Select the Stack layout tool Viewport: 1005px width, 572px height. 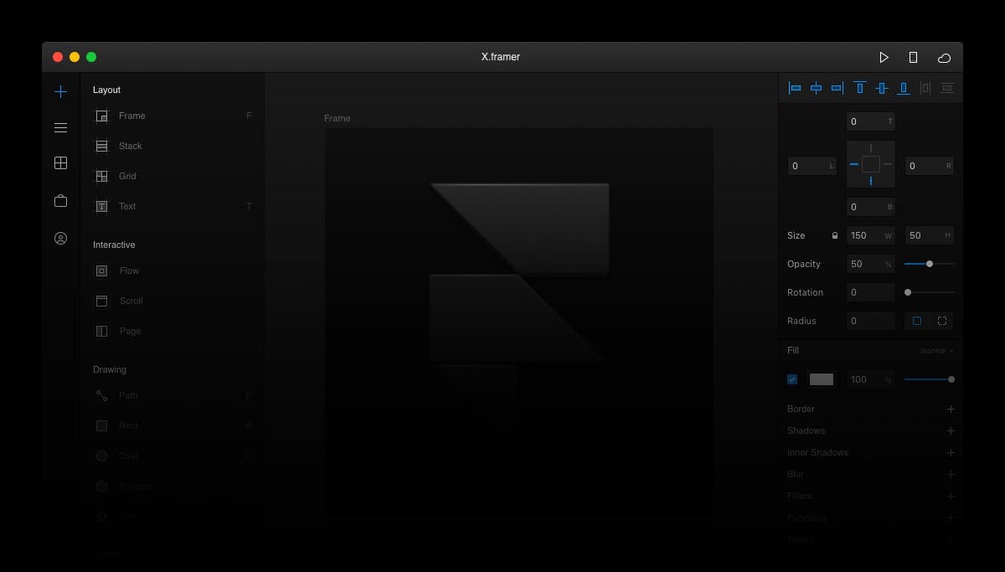pyautogui.click(x=173, y=146)
